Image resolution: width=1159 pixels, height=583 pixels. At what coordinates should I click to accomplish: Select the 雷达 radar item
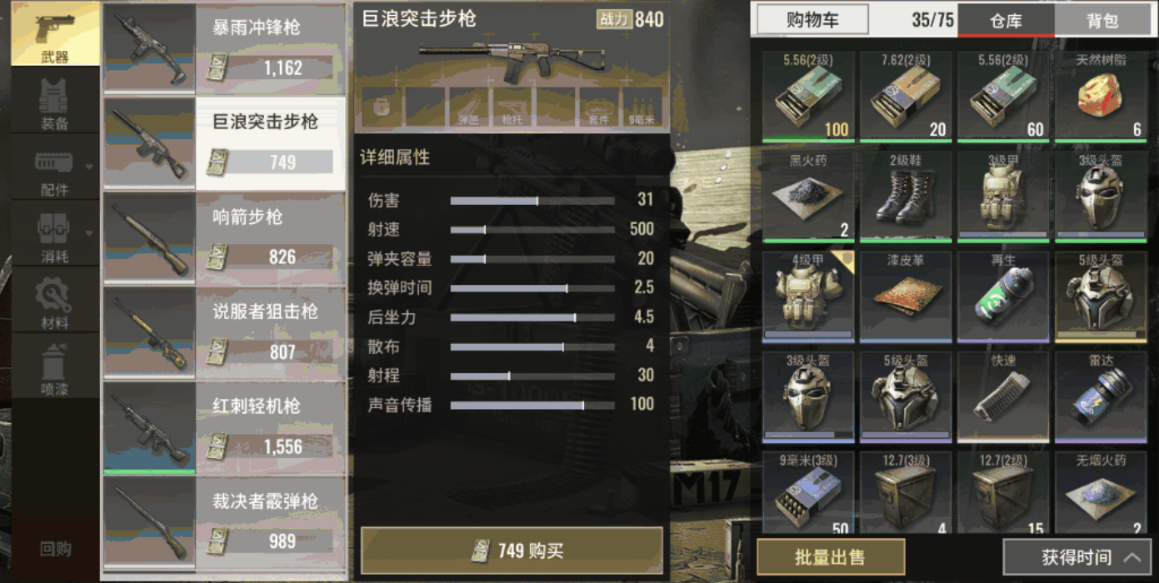click(1101, 396)
